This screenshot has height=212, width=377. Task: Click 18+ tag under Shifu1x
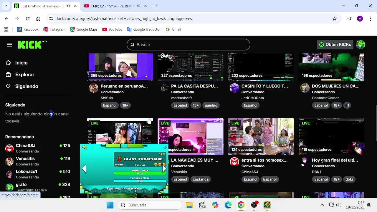[125, 105]
